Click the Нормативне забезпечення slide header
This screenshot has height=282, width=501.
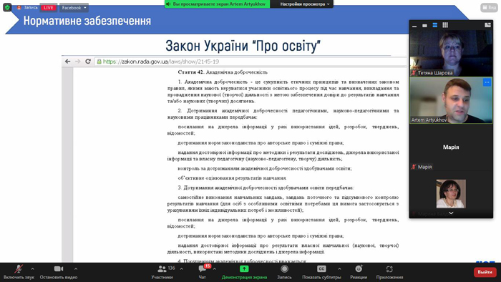pyautogui.click(x=87, y=21)
